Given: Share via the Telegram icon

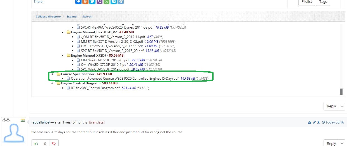Looking at the screenshot, I should pos(121,2).
